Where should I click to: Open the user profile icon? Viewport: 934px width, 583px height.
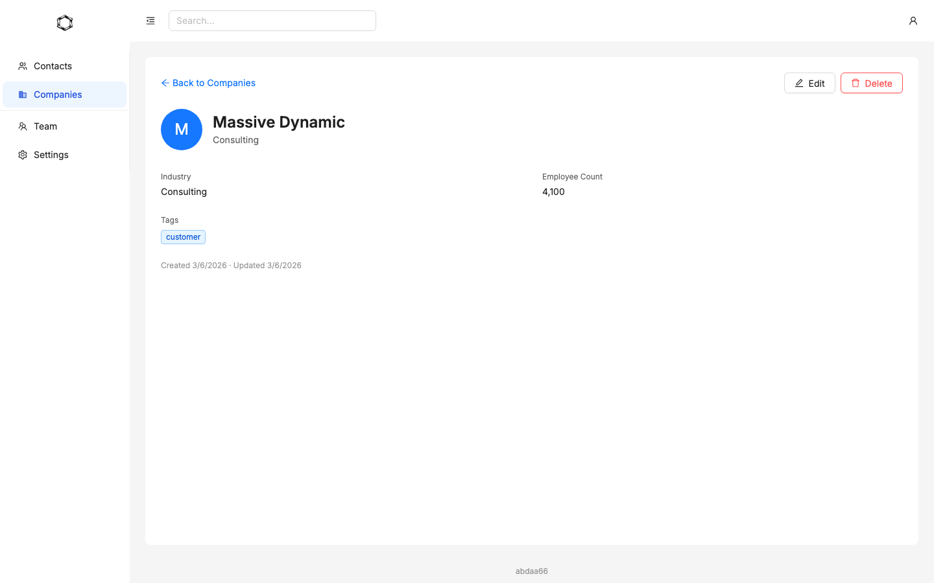pos(913,21)
